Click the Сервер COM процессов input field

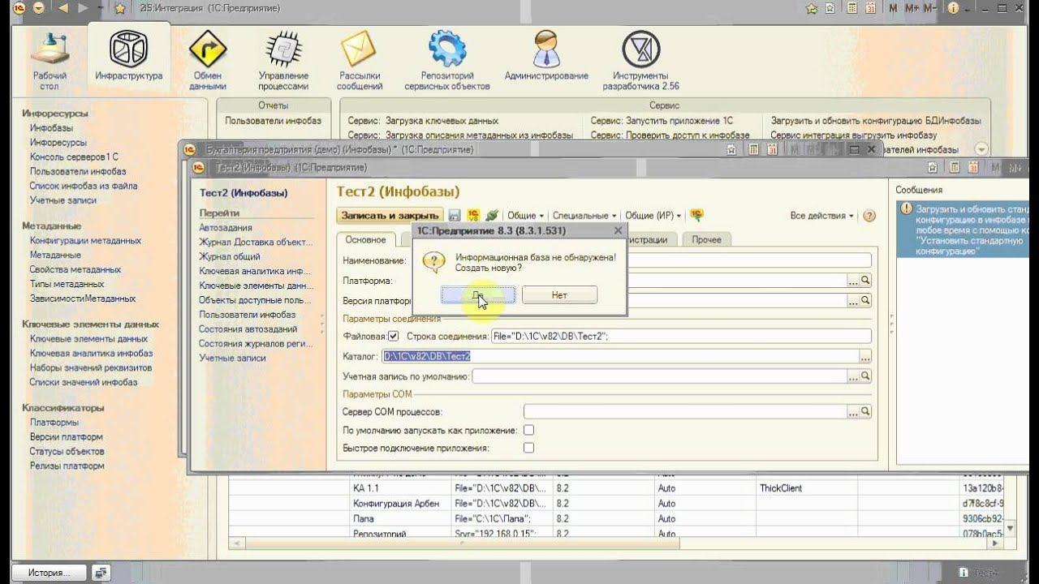coord(685,411)
